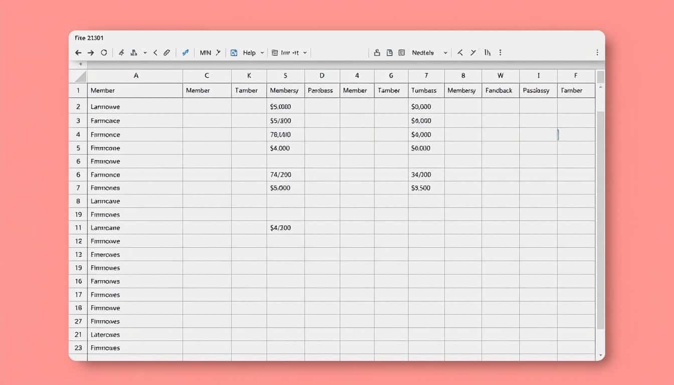Image resolution: width=674 pixels, height=385 pixels.
Task: Click the table icon before Imr-tt
Action: point(274,53)
